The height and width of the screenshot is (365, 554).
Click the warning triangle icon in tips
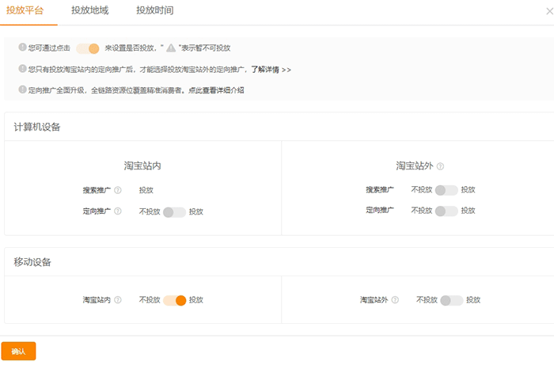point(171,48)
